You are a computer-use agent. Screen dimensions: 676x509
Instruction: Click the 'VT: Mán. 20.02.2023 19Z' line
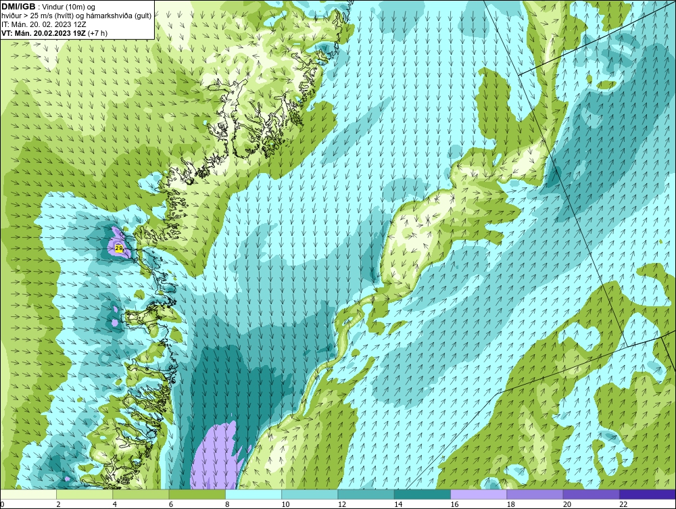click(x=43, y=33)
